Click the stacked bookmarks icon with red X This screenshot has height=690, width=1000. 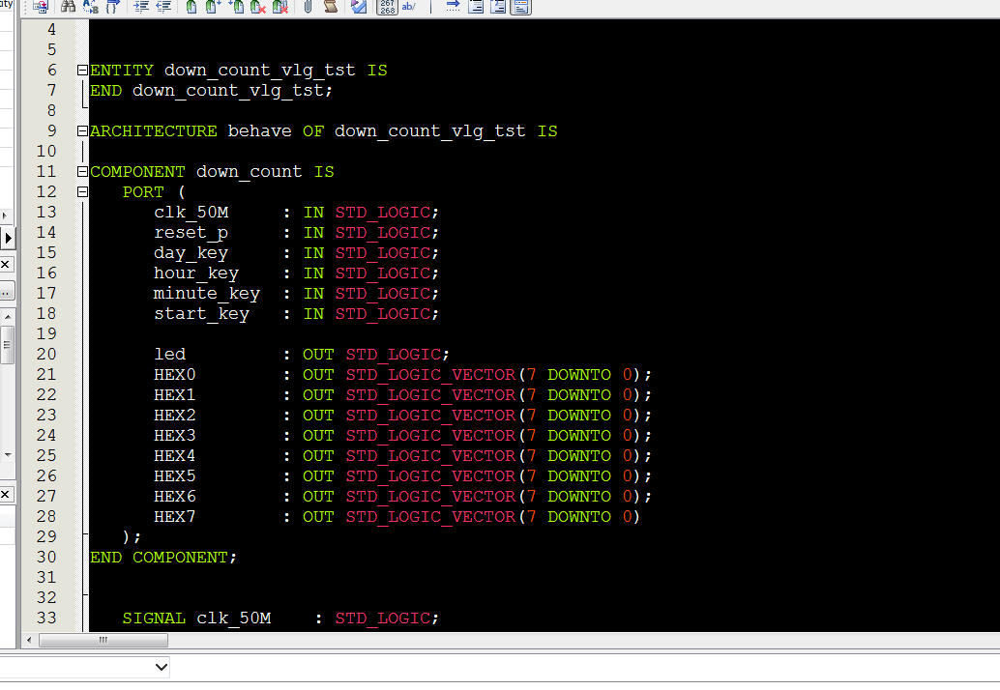click(x=279, y=7)
